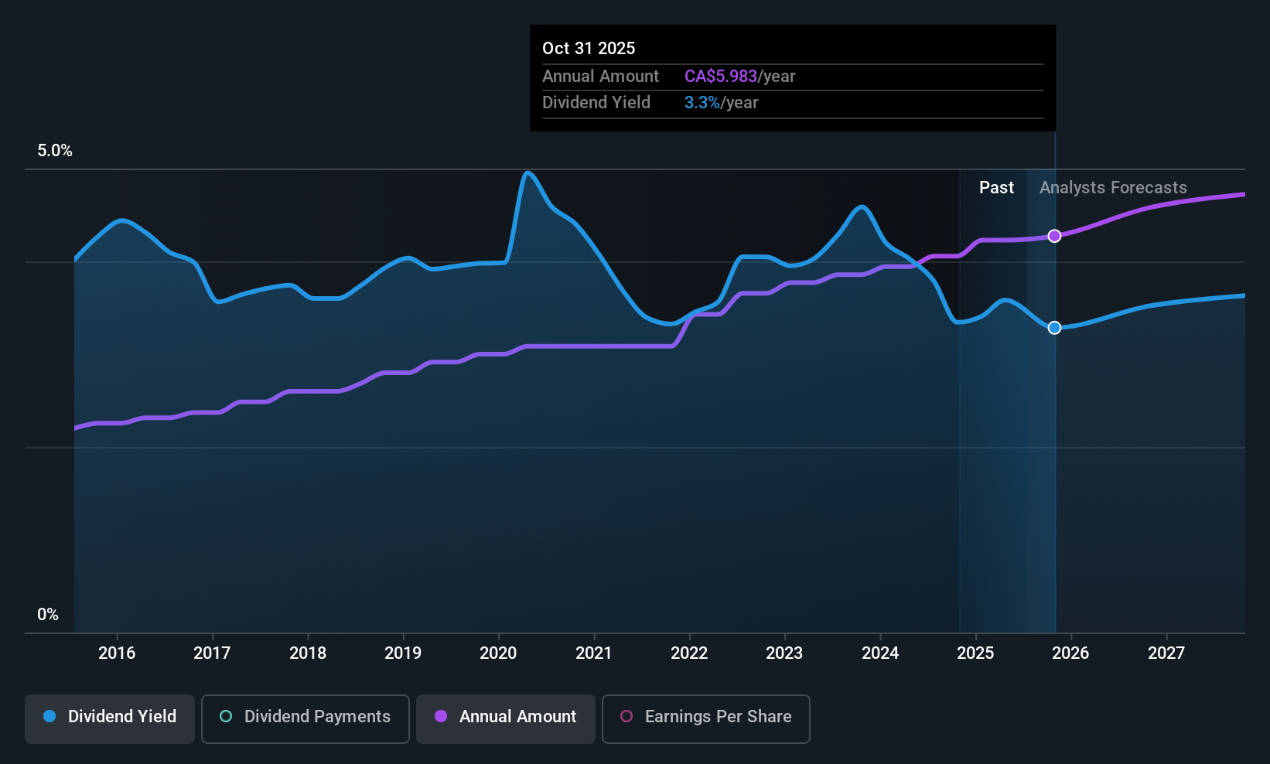Image resolution: width=1270 pixels, height=764 pixels.
Task: Click the 2027 x-axis label
Action: point(1166,653)
